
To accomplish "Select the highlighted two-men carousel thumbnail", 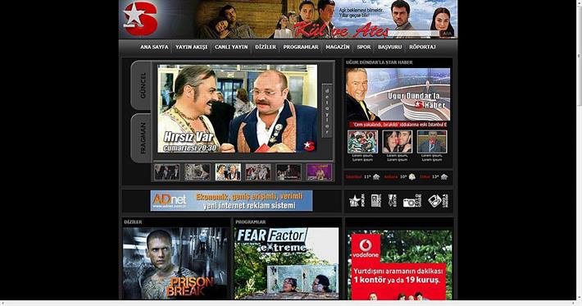I will coord(228,172).
